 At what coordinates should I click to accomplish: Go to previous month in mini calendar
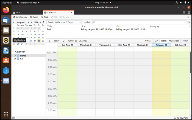click(13, 22)
